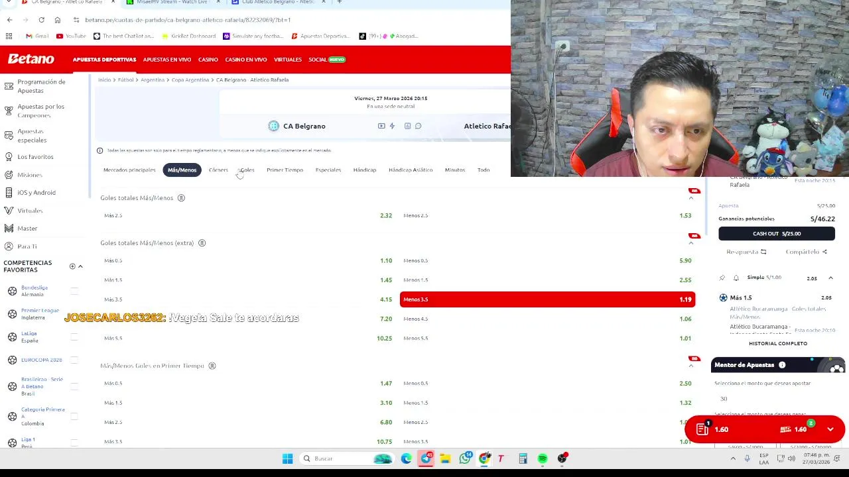The image size is (849, 477).
Task: Select Menos 0.5 odds at 5.90
Action: (547, 260)
